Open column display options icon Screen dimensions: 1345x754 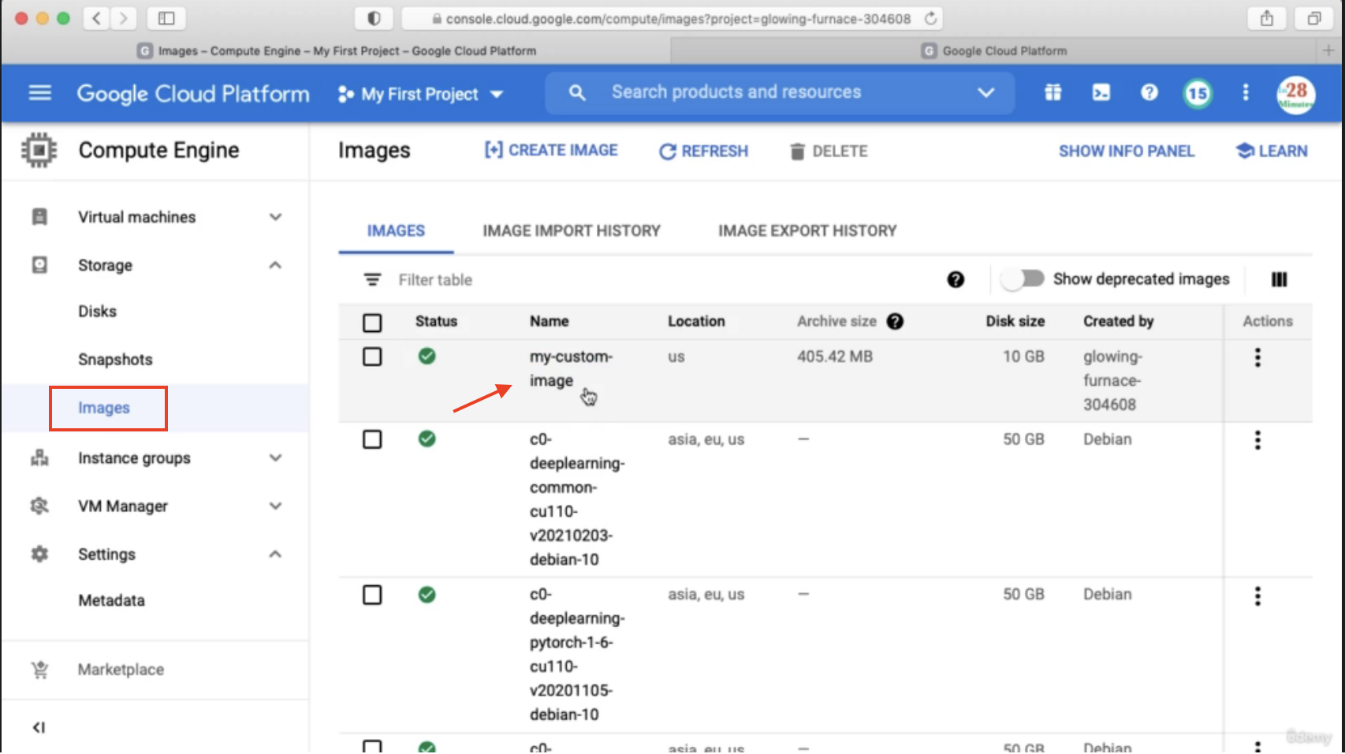(x=1279, y=279)
